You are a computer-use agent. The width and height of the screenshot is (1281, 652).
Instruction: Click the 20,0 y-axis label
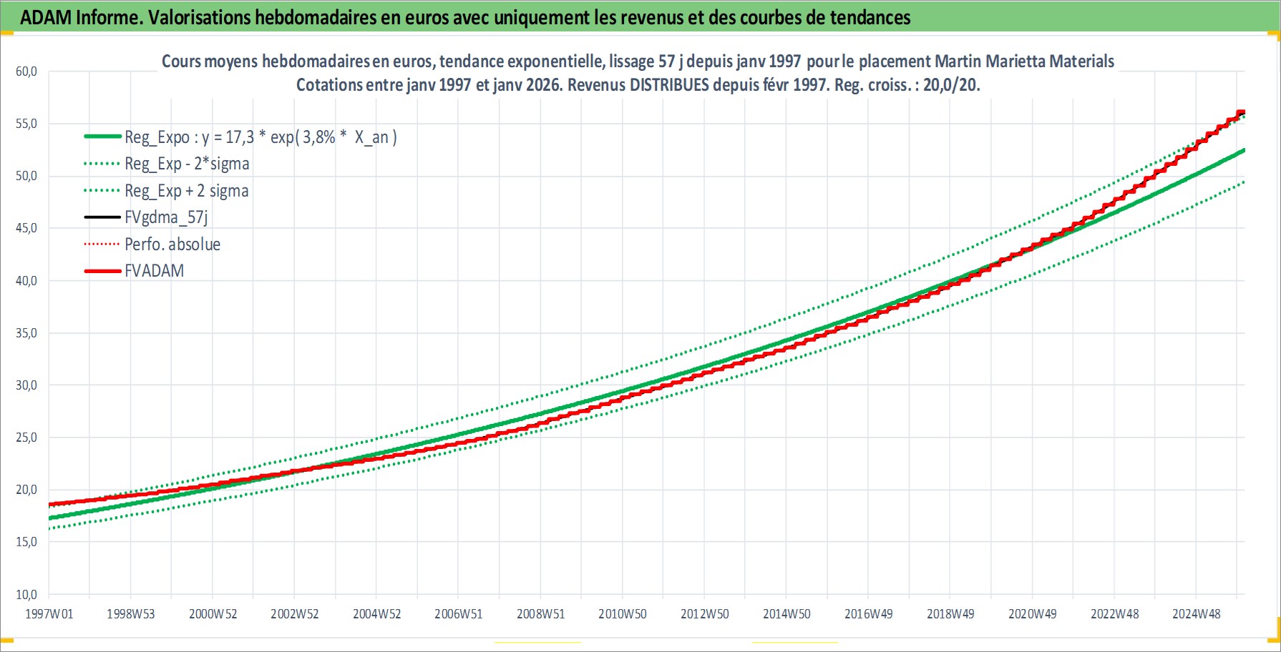(x=26, y=490)
